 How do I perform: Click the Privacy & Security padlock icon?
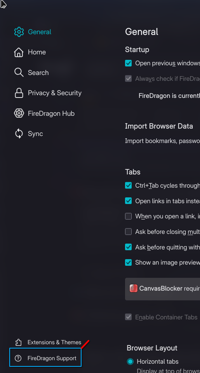(x=19, y=93)
